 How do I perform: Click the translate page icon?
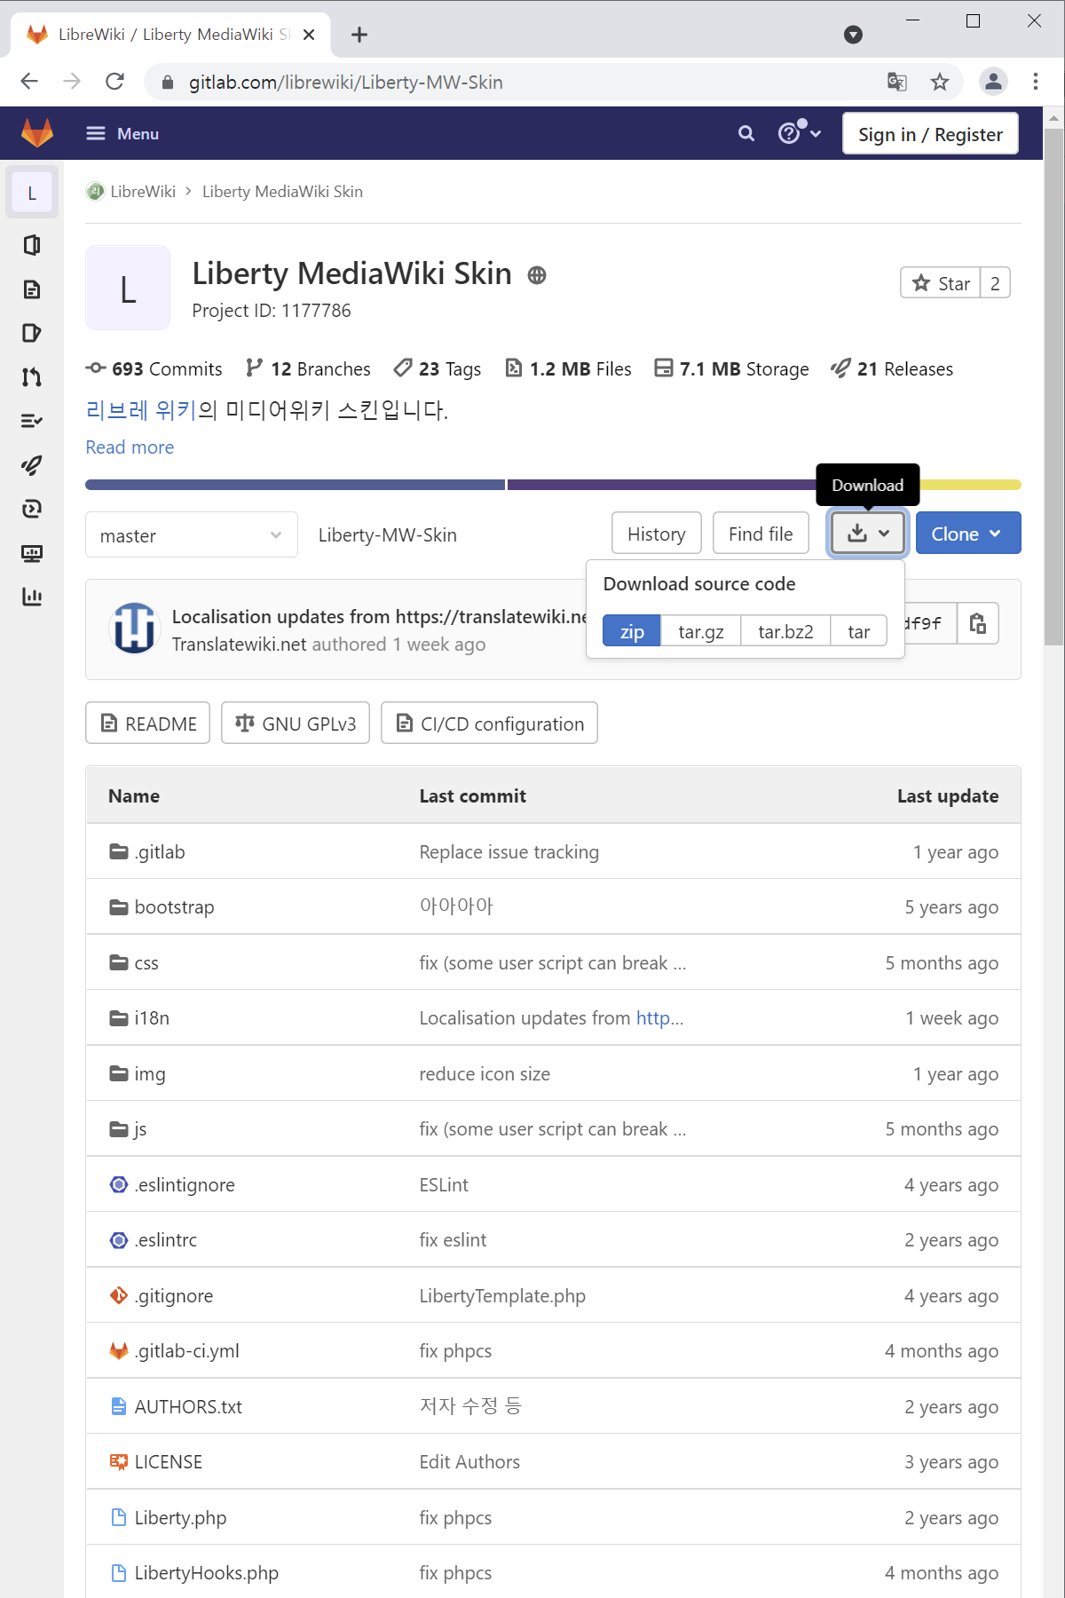(897, 82)
